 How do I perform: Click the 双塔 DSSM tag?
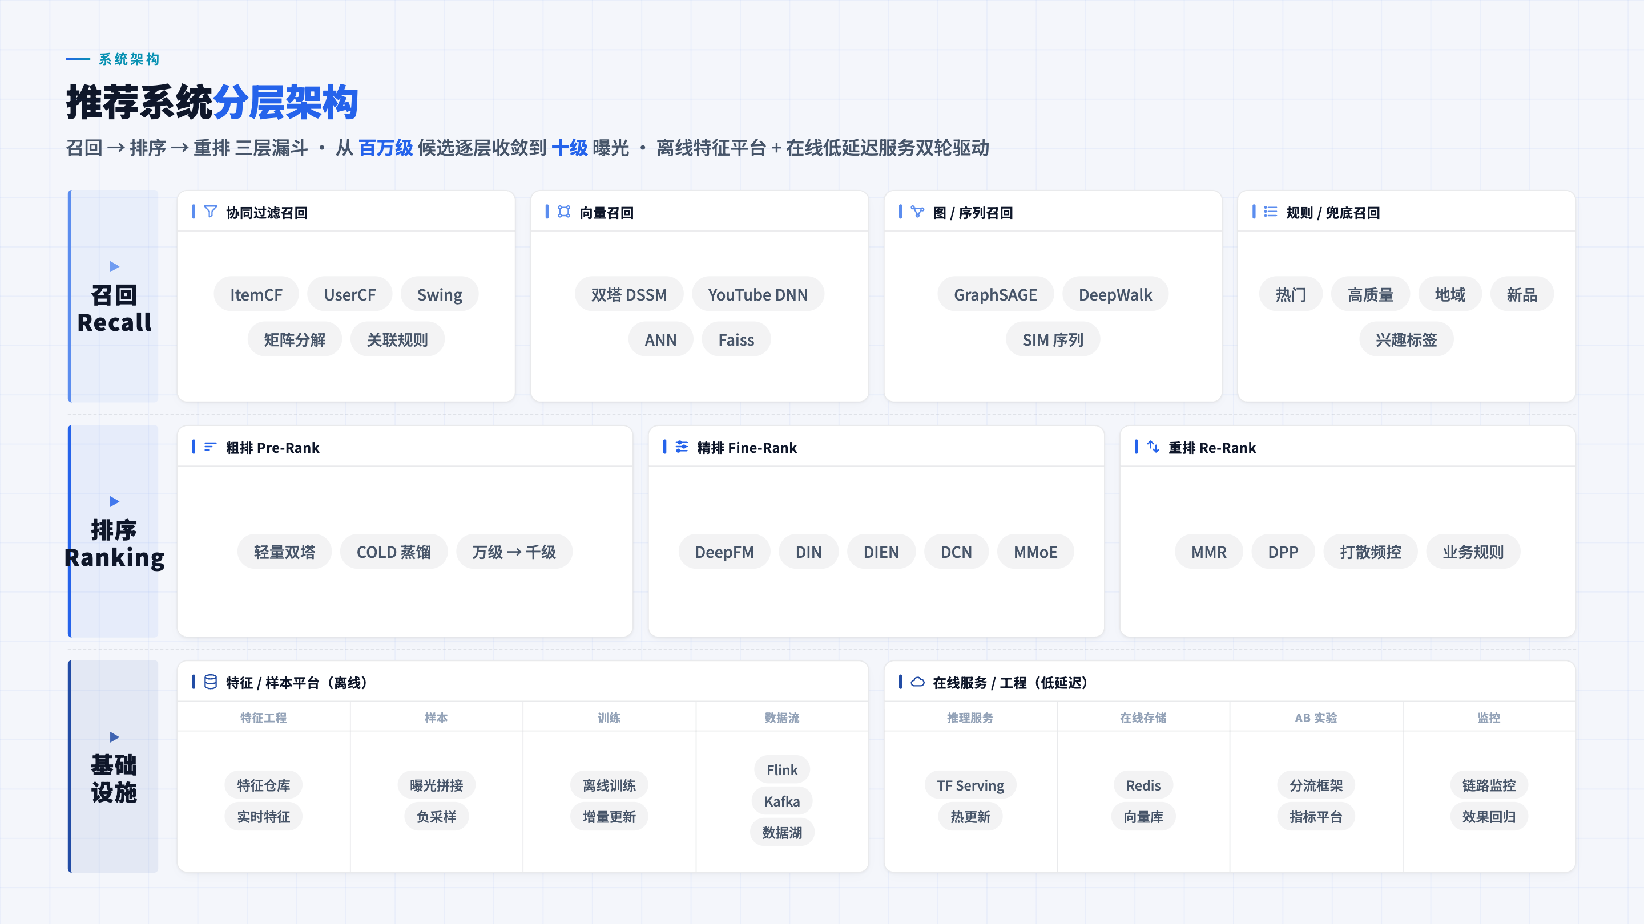tap(629, 295)
